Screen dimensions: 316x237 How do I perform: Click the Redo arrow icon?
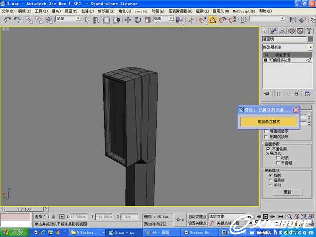(18, 20)
